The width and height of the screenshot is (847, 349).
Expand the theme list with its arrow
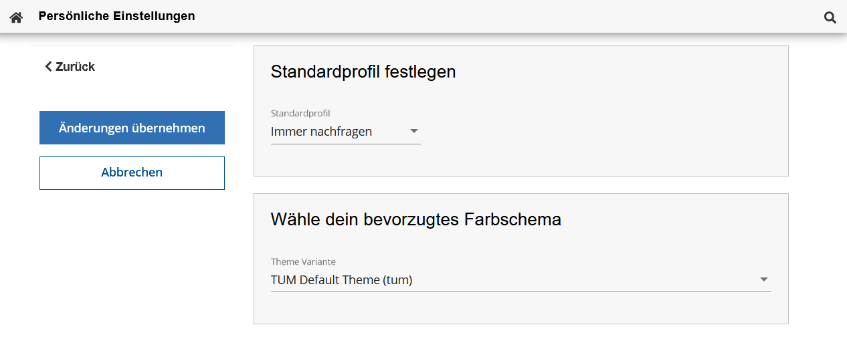(x=764, y=279)
